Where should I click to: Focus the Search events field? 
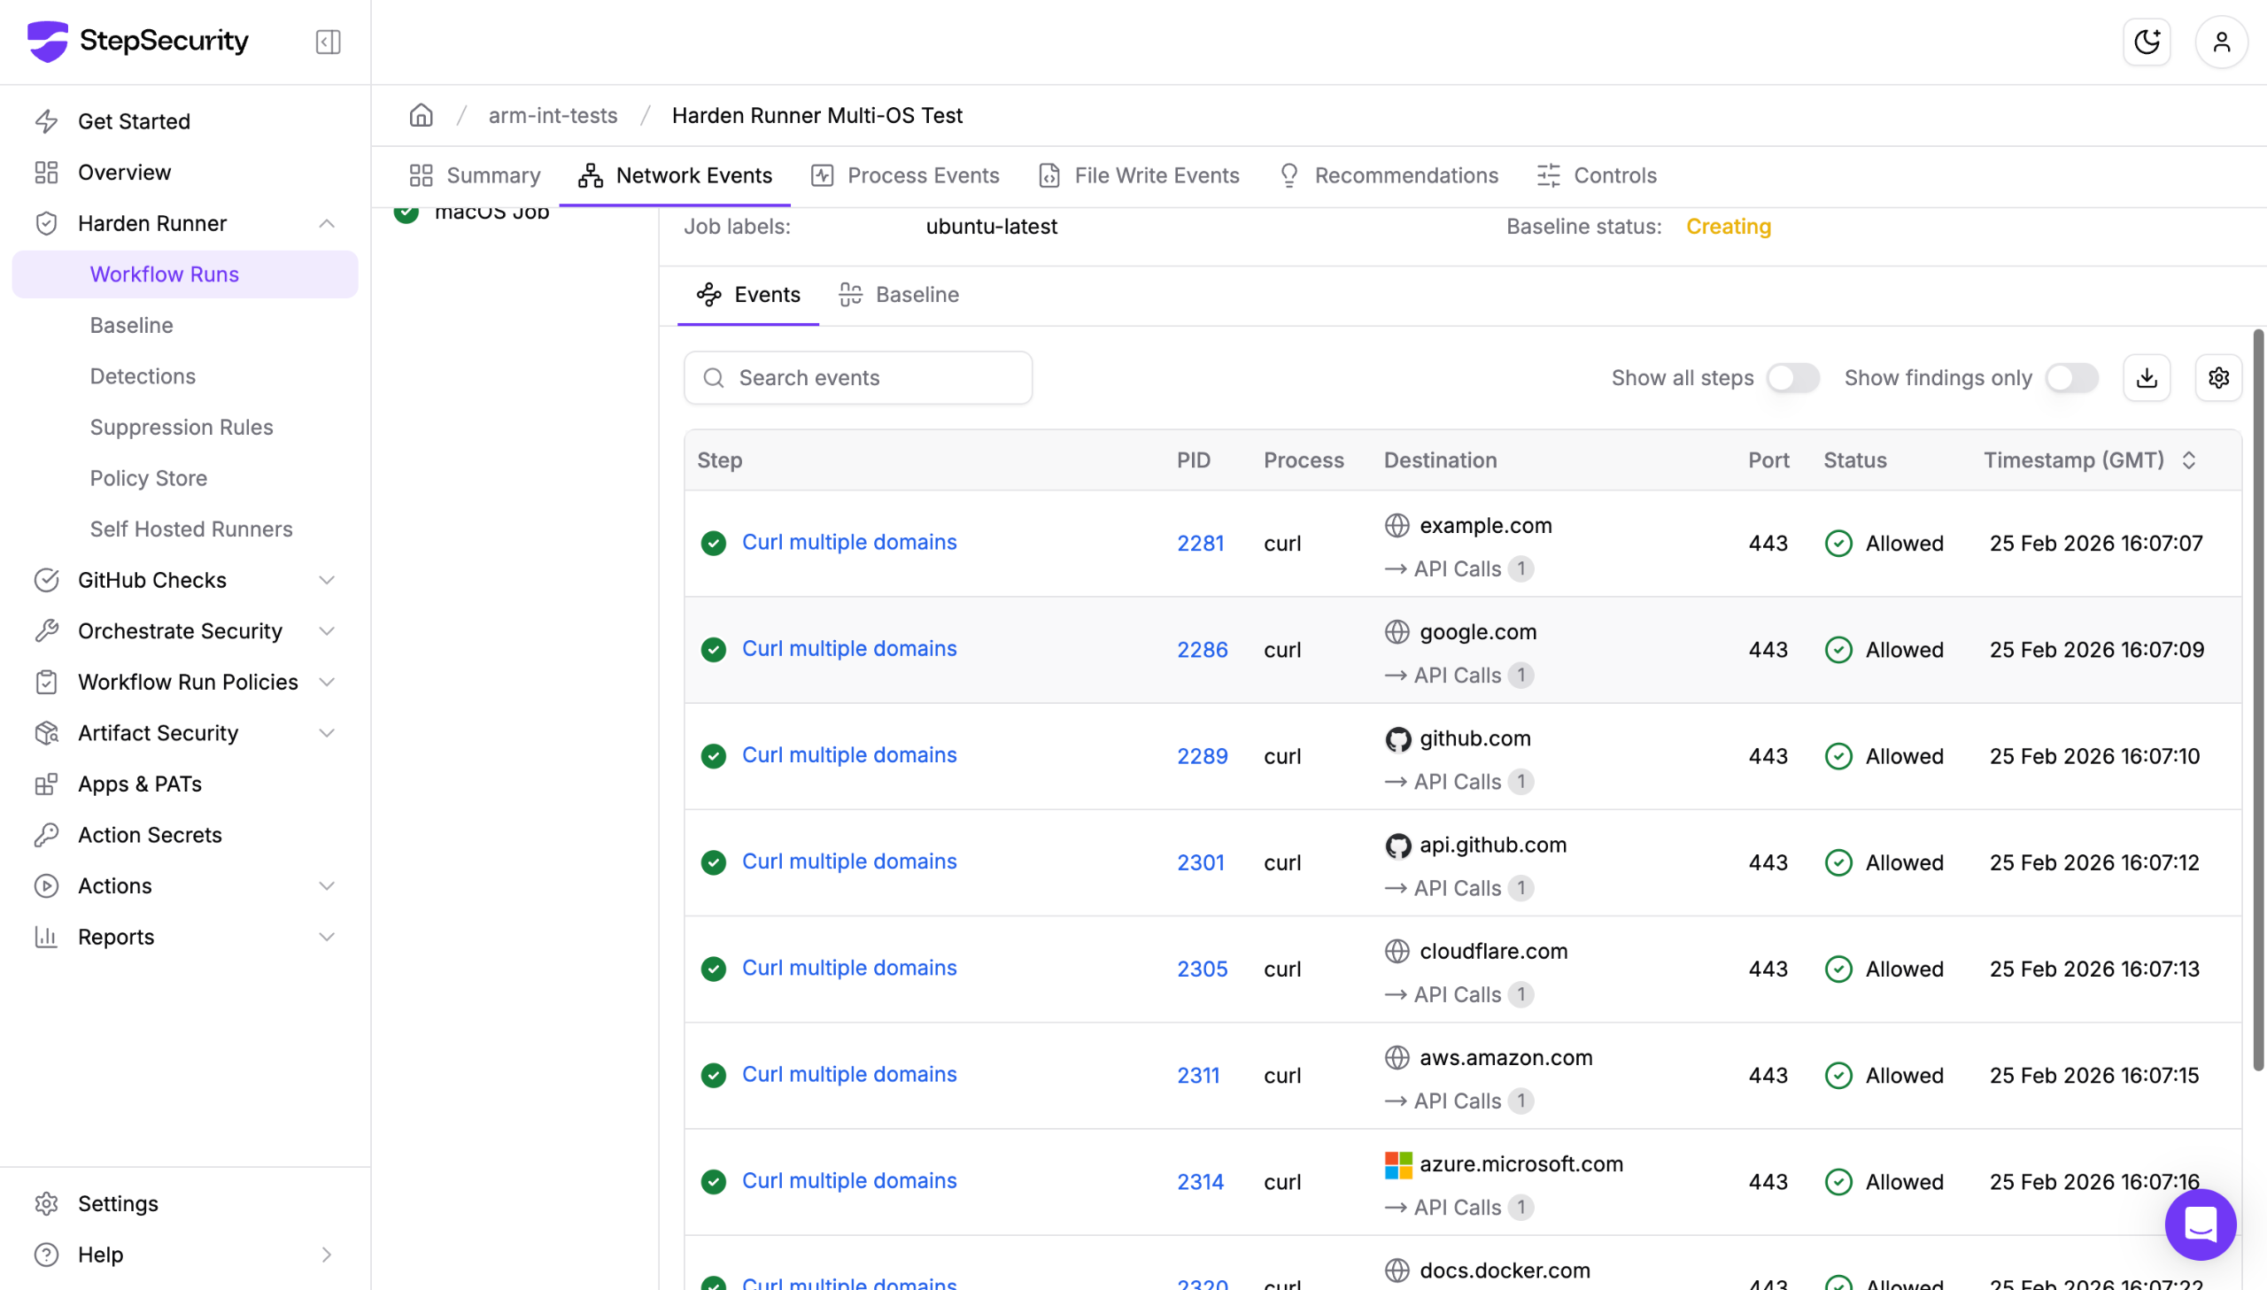[x=857, y=377]
